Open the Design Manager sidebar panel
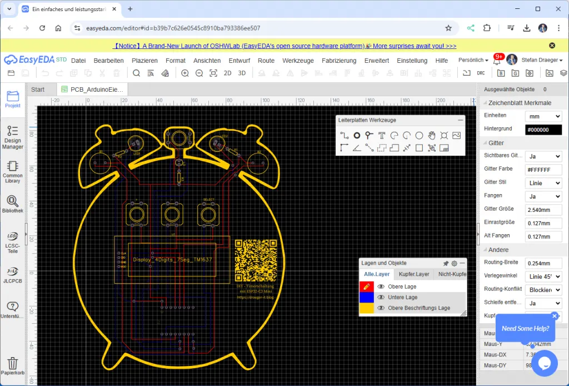 [x=12, y=137]
